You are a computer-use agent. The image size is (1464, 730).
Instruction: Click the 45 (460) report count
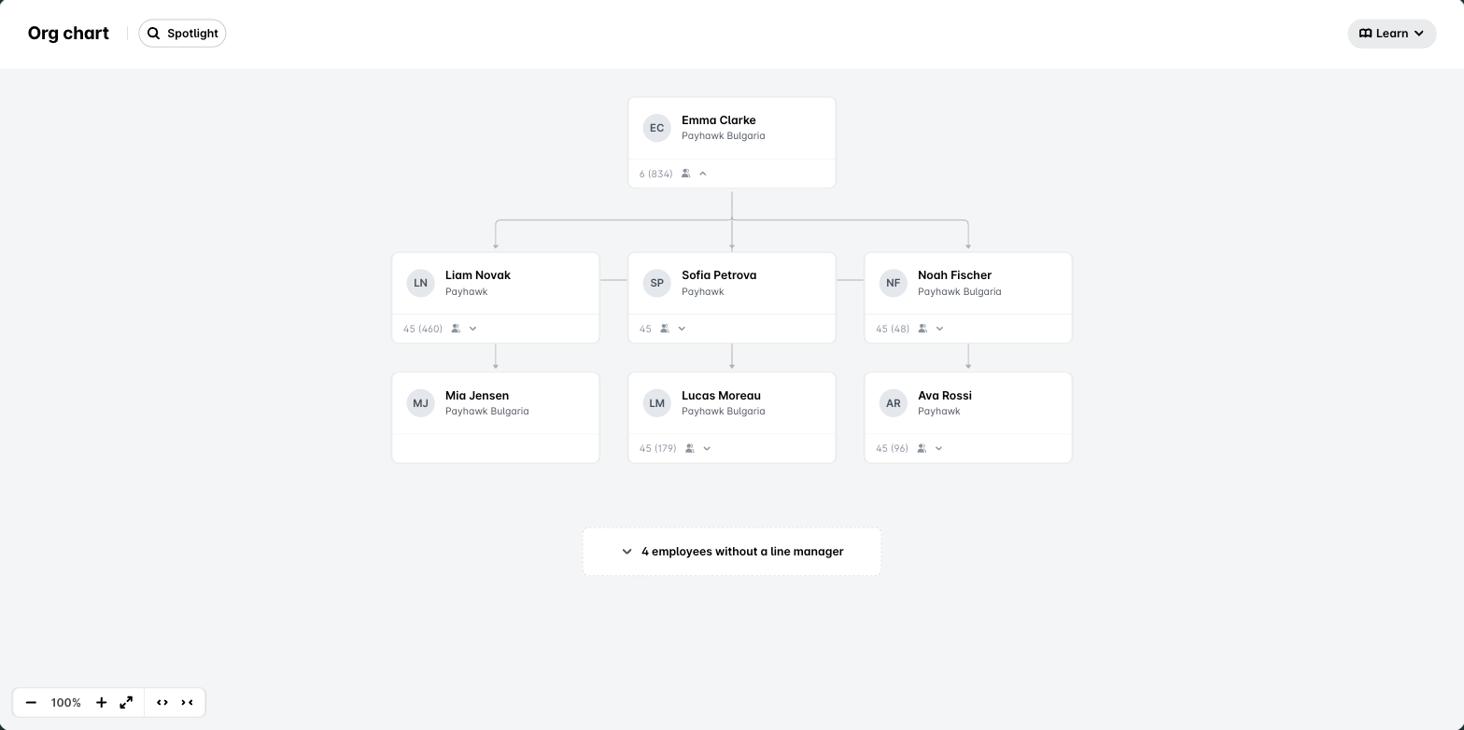[x=423, y=329]
